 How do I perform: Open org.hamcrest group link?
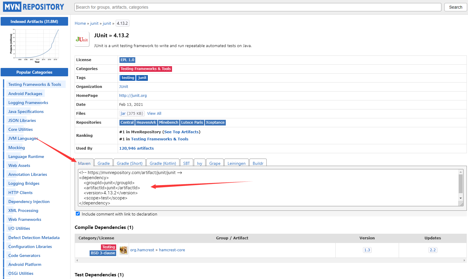click(142, 250)
